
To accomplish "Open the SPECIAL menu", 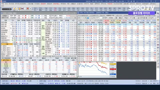I will (103, 4).
